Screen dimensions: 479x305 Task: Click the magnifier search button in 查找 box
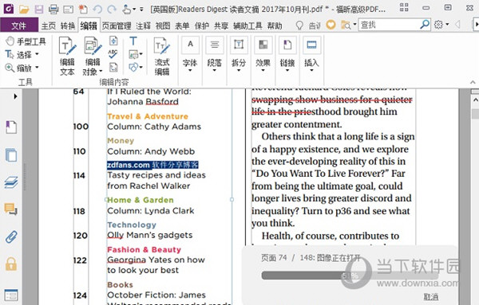(x=425, y=25)
